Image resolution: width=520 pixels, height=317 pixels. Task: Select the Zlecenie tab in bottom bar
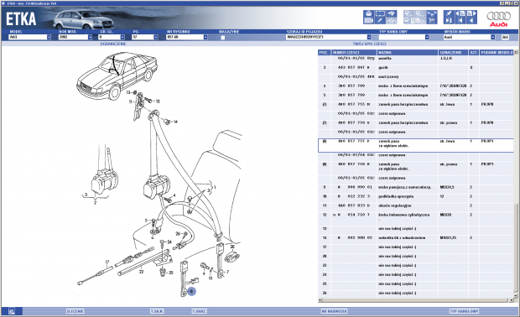75,311
